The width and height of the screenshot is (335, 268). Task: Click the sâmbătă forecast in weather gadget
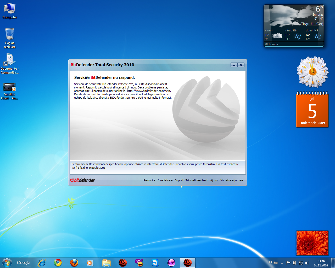(294, 35)
